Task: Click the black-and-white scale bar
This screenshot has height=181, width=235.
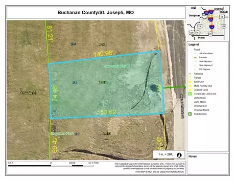Action: click(51, 166)
